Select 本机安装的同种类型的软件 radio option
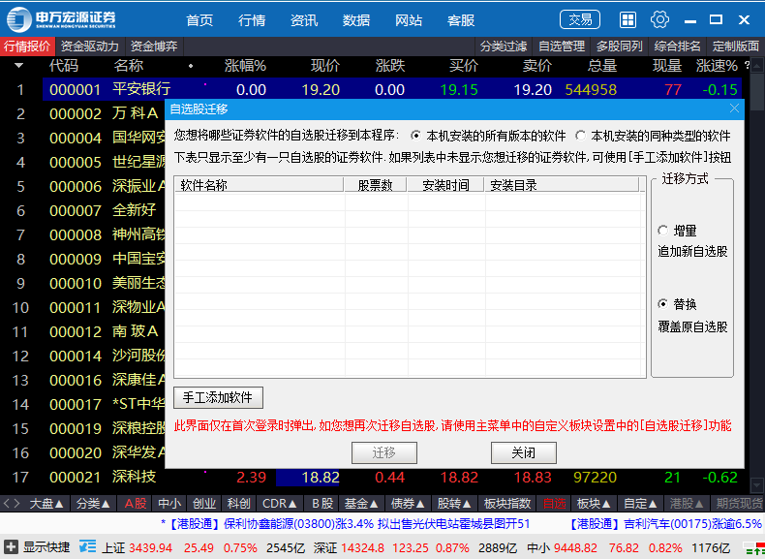 pos(581,136)
